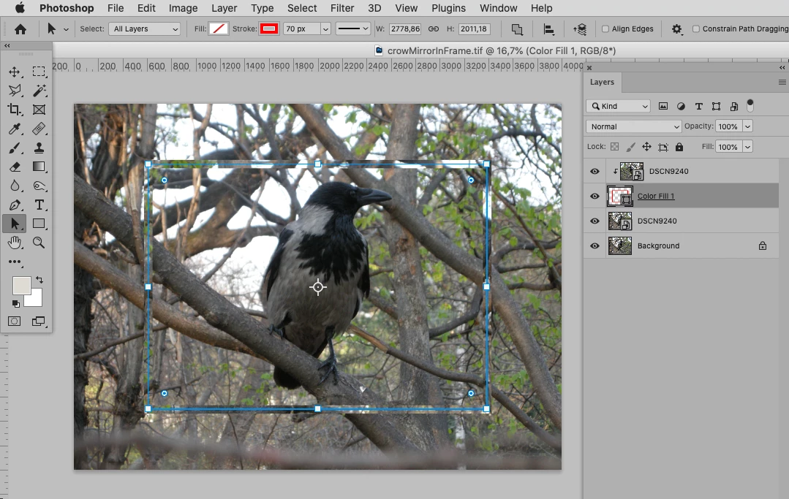Viewport: 789px width, 499px height.
Task: Lock transparent pixels
Action: pos(614,147)
